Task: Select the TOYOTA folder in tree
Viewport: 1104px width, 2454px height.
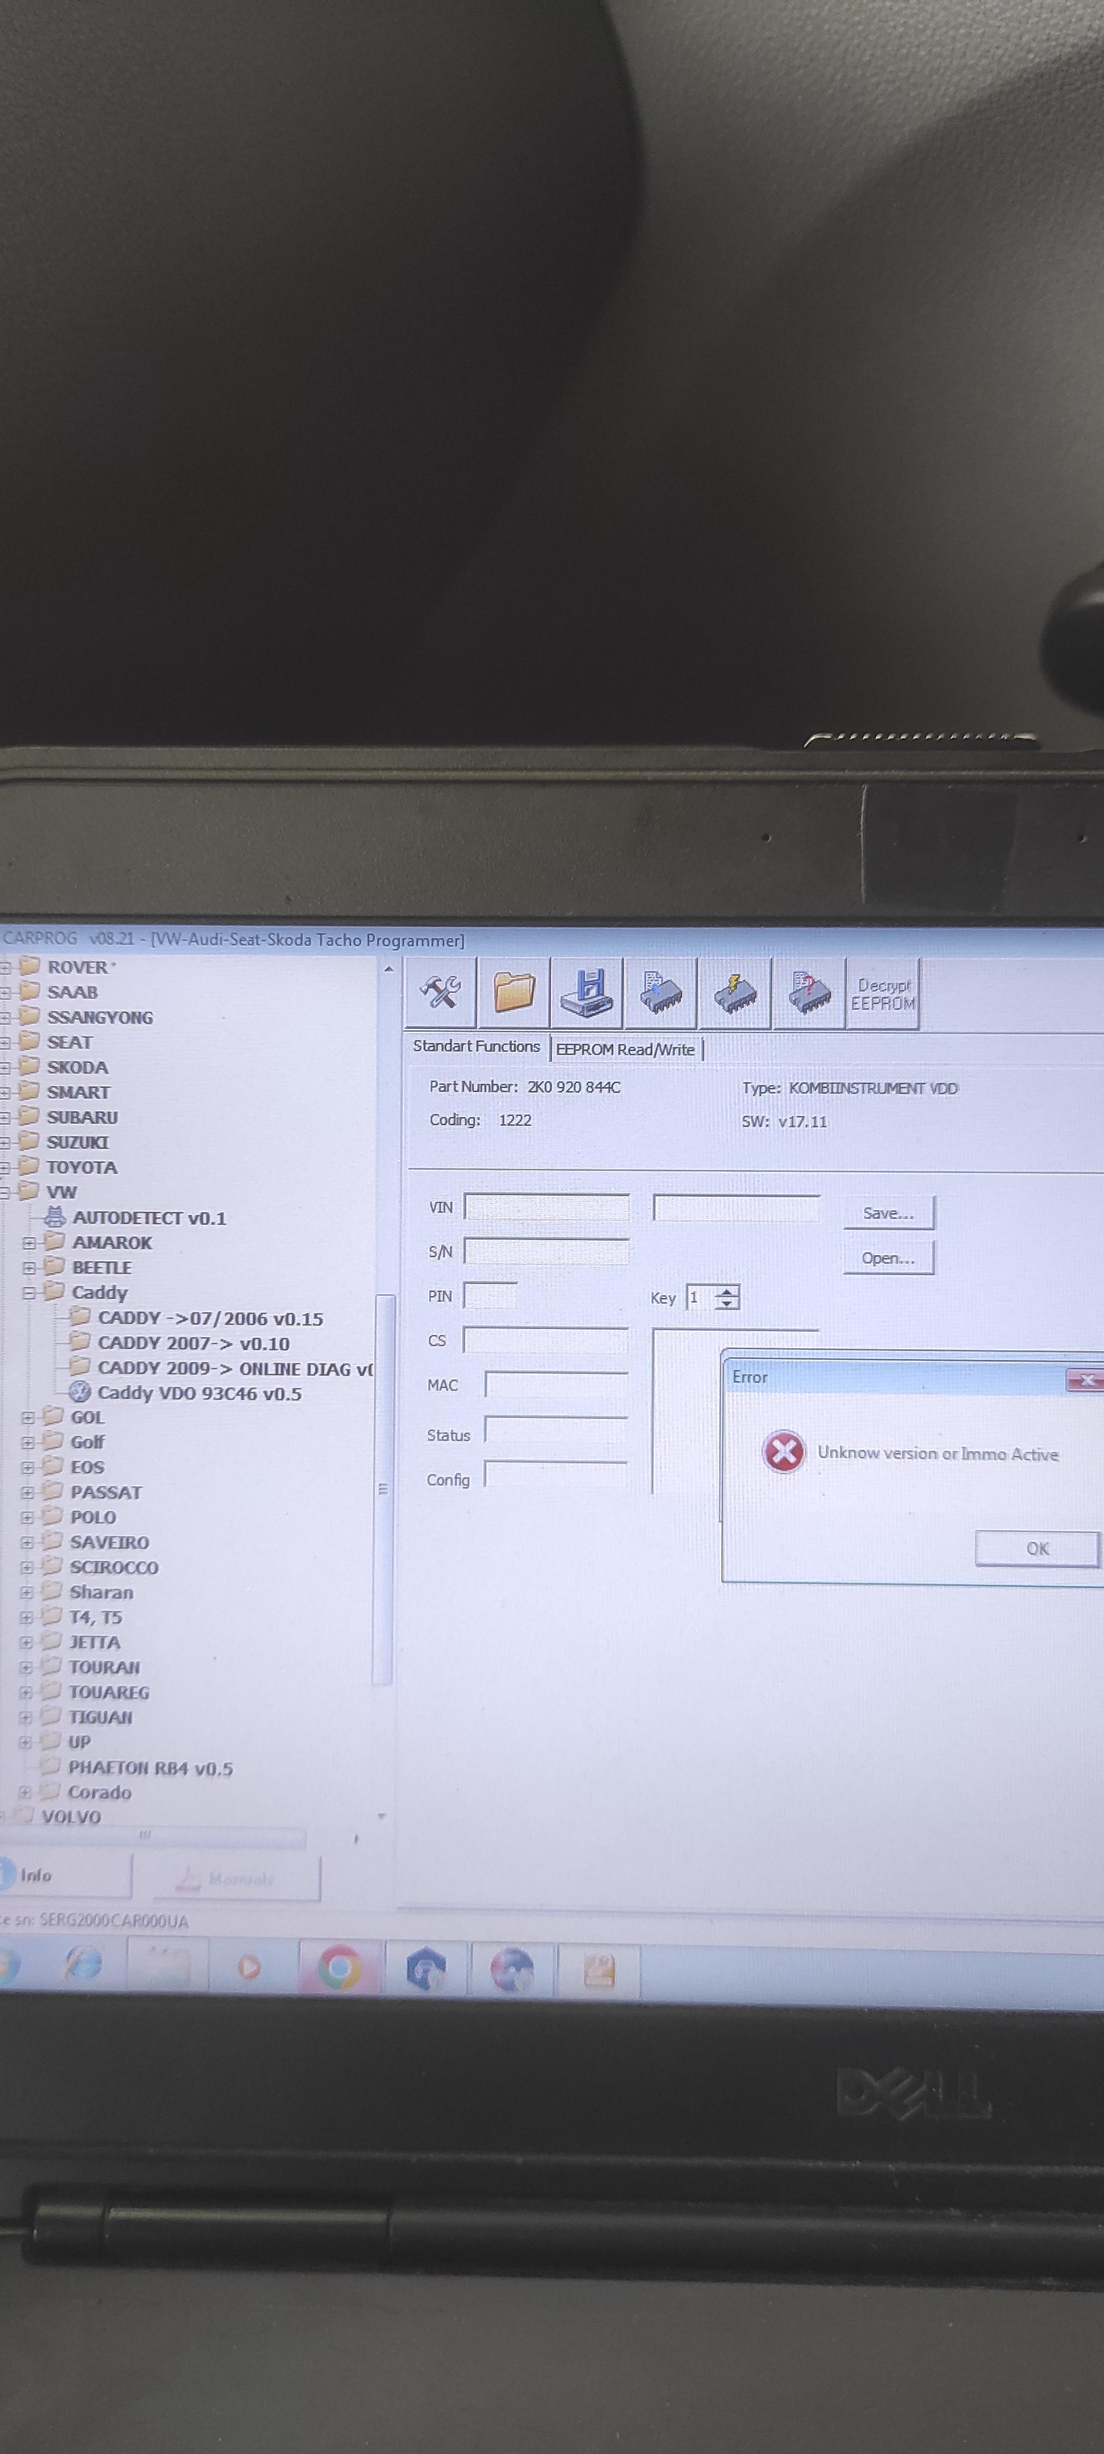Action: (82, 1167)
